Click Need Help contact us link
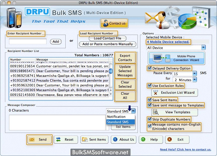217x156 pixels. [x=186, y=149]
